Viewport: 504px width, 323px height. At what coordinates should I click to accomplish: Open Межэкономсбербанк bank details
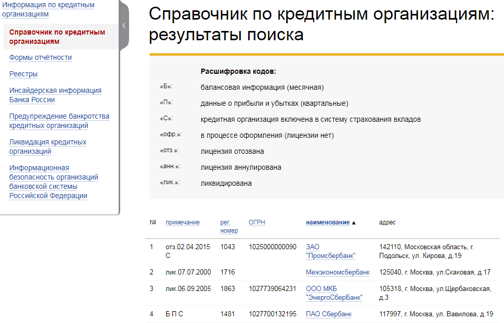(x=338, y=272)
